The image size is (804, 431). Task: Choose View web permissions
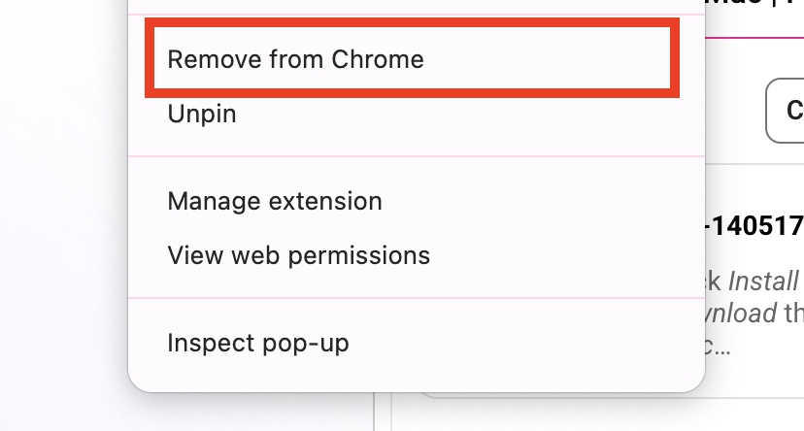tap(298, 255)
